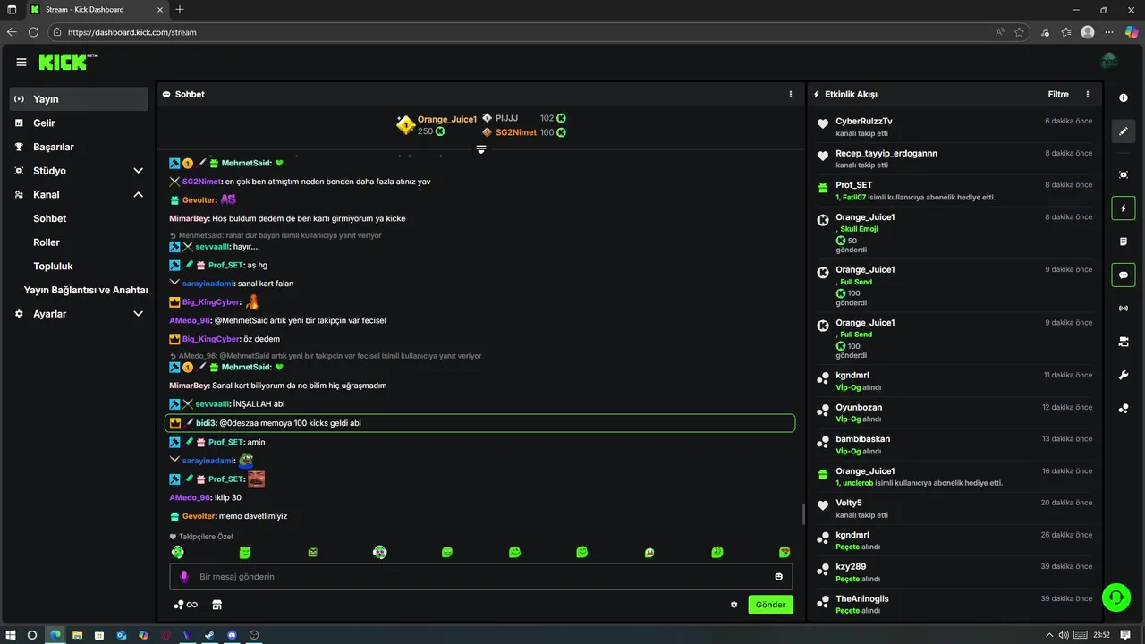The height and width of the screenshot is (644, 1145).
Task: Click CyberRulzzTv in the activity feed
Action: [864, 122]
